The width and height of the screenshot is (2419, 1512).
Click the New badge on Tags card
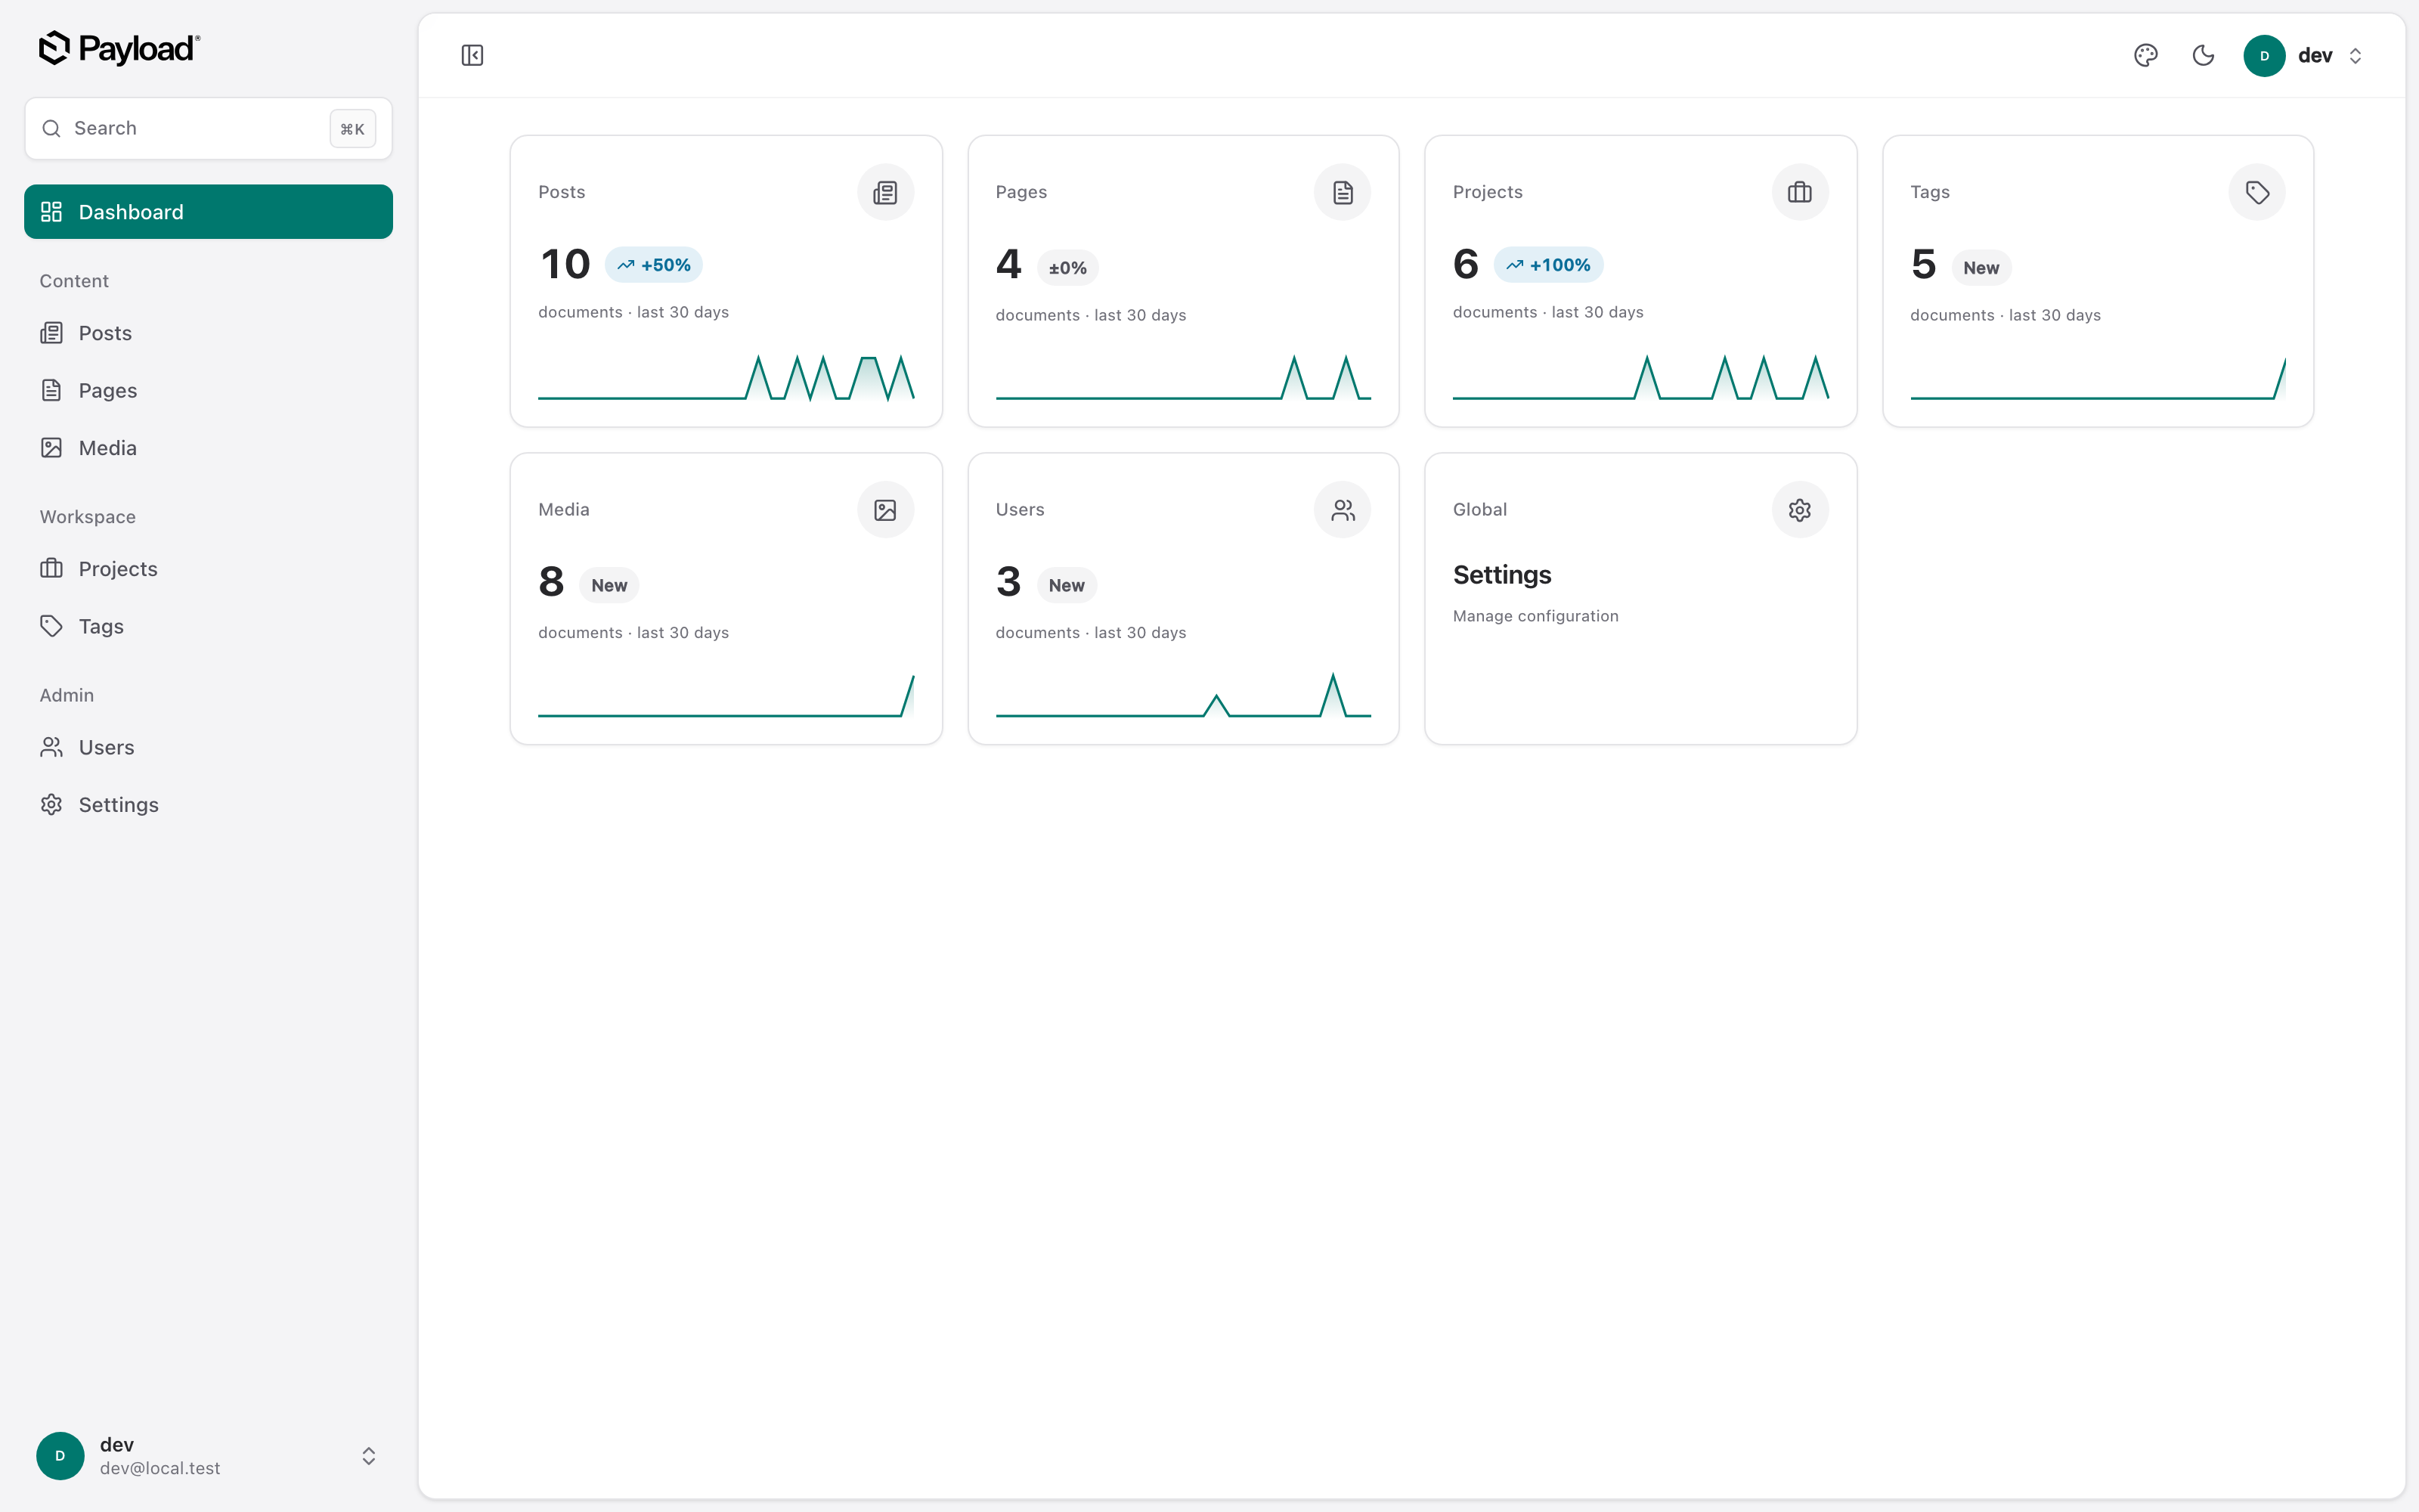coord(1981,268)
